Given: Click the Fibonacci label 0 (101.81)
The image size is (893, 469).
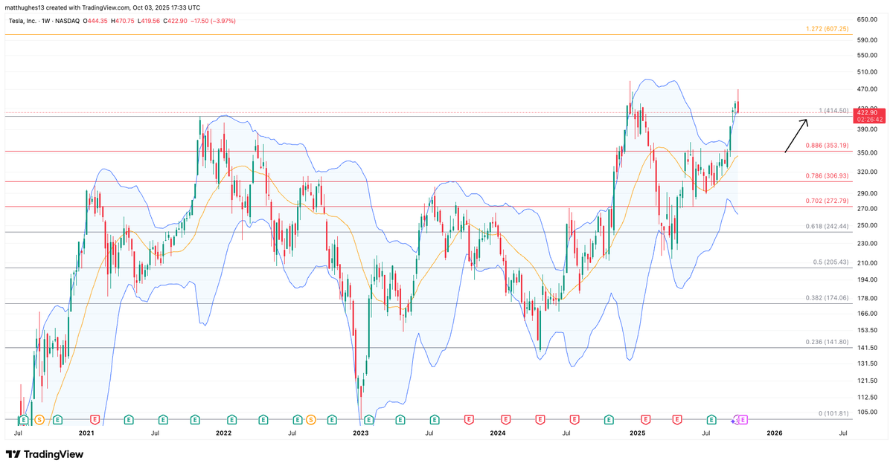Looking at the screenshot, I should pos(833,413).
